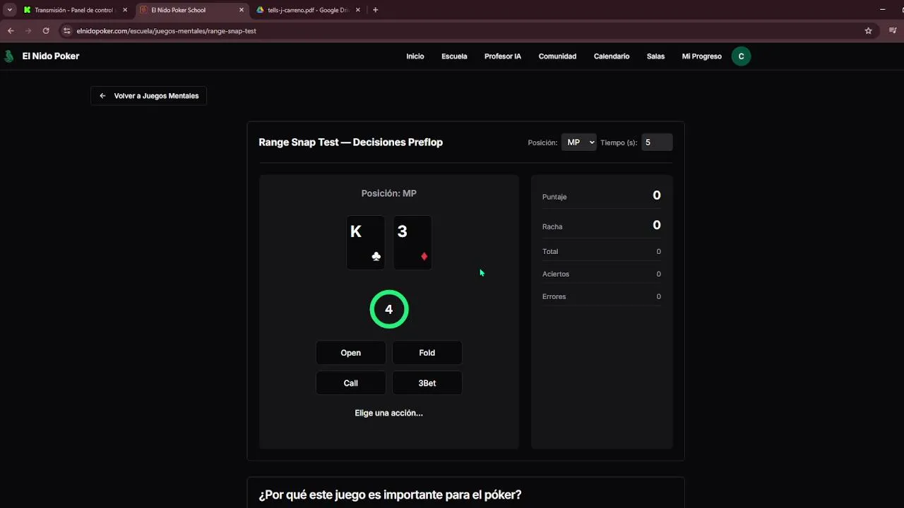The height and width of the screenshot is (508, 904).
Task: Choose the Call action
Action: 351,383
